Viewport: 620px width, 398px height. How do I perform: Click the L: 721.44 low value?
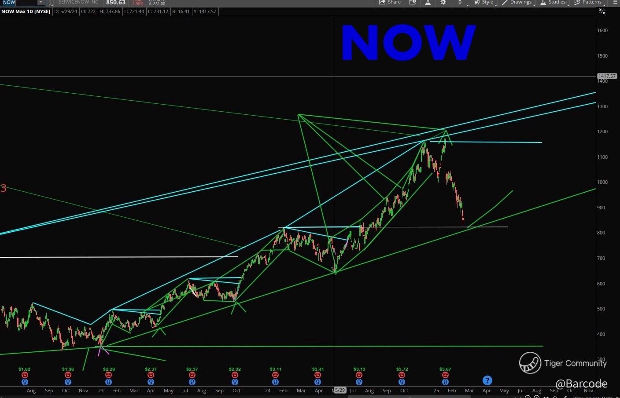click(x=134, y=11)
